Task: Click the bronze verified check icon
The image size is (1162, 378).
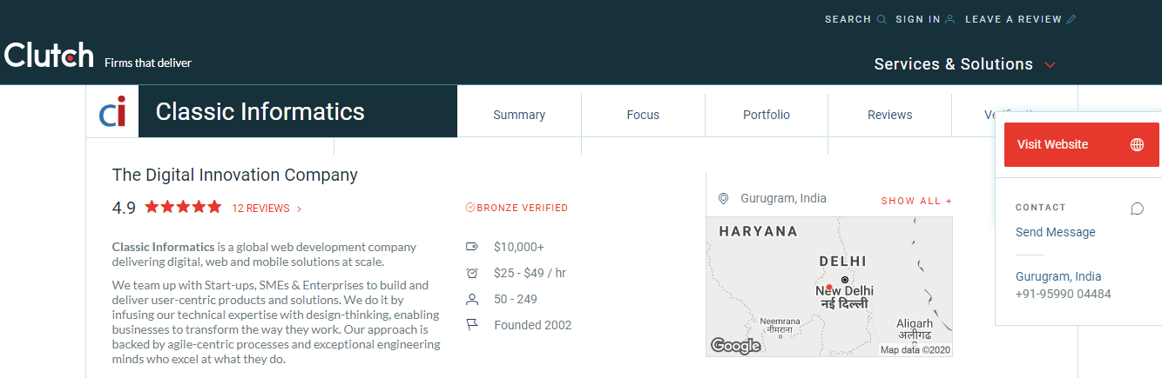Action: pos(470,208)
